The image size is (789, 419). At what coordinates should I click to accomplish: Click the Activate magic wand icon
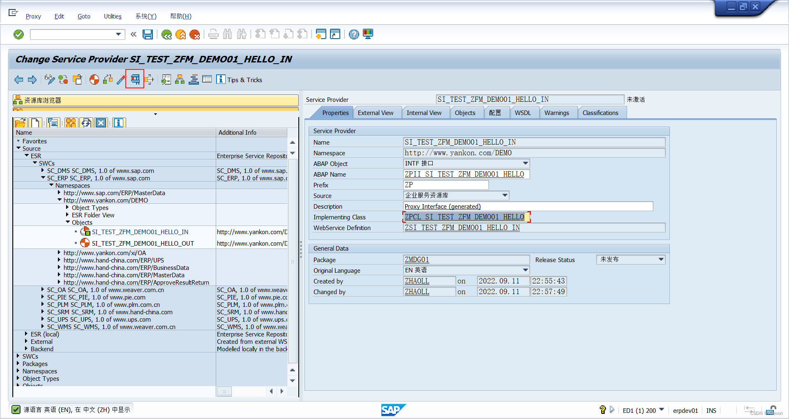pos(121,79)
